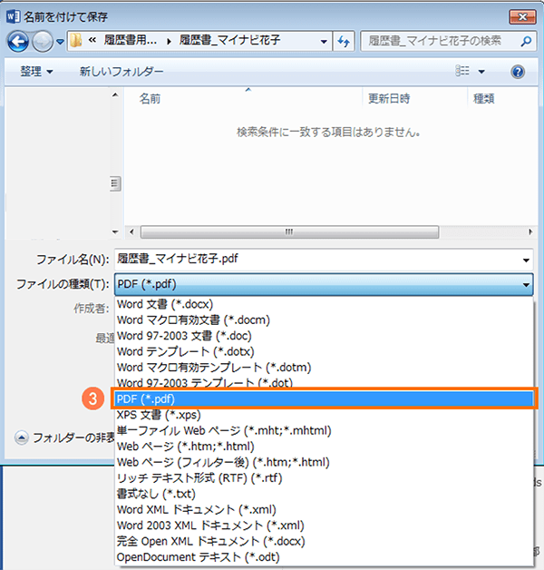Collapse the file type dropdown list

click(x=525, y=285)
